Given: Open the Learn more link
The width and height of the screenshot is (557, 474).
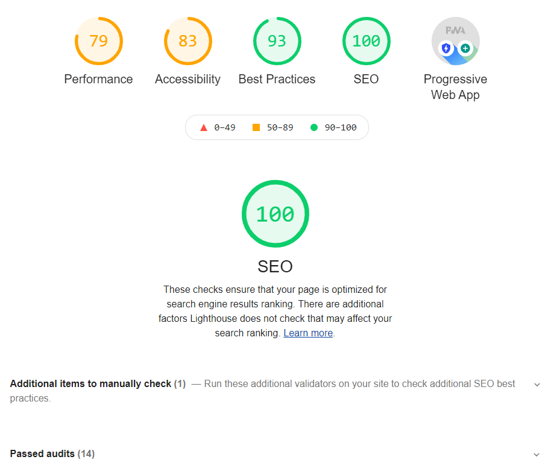Looking at the screenshot, I should tap(308, 333).
